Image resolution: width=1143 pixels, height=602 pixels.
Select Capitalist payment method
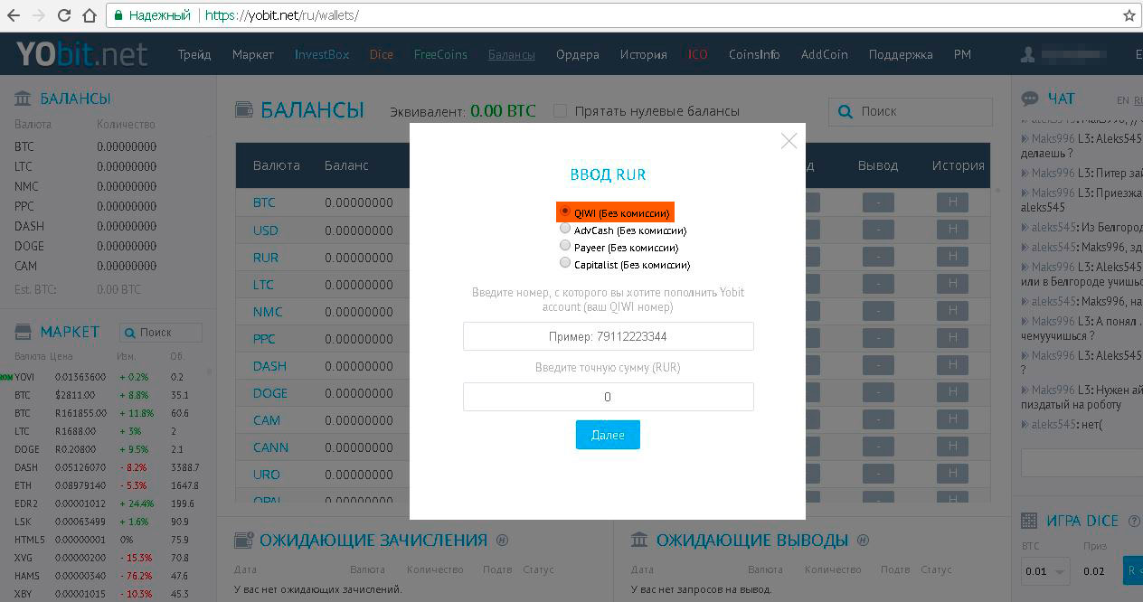[565, 263]
